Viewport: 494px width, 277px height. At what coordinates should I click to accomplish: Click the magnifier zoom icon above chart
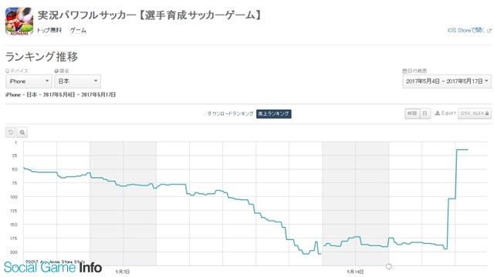point(22,132)
